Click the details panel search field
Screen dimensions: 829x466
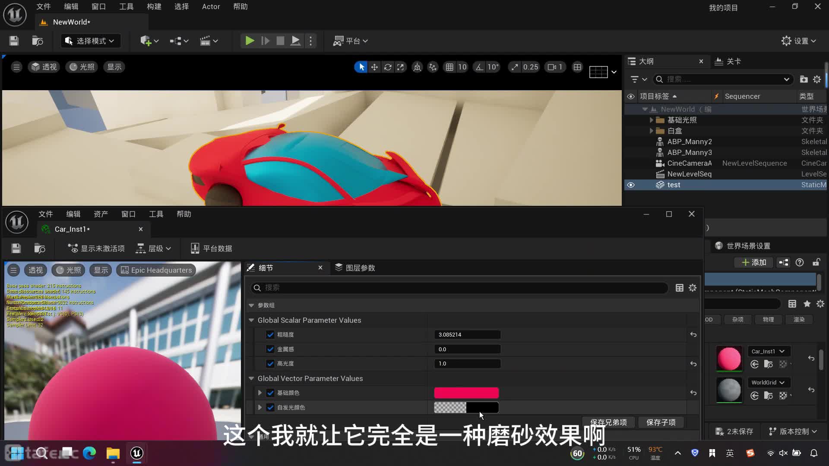460,288
